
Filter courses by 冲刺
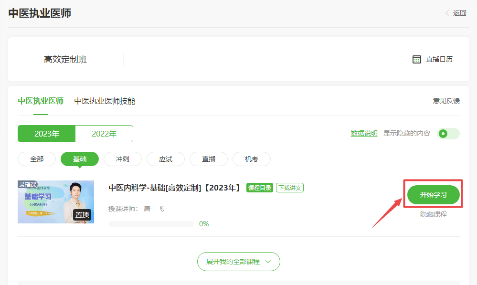pos(123,159)
